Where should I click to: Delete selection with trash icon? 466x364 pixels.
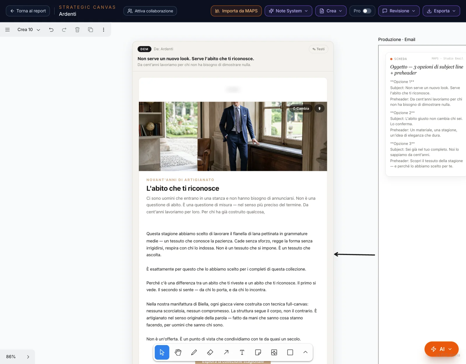click(x=77, y=30)
